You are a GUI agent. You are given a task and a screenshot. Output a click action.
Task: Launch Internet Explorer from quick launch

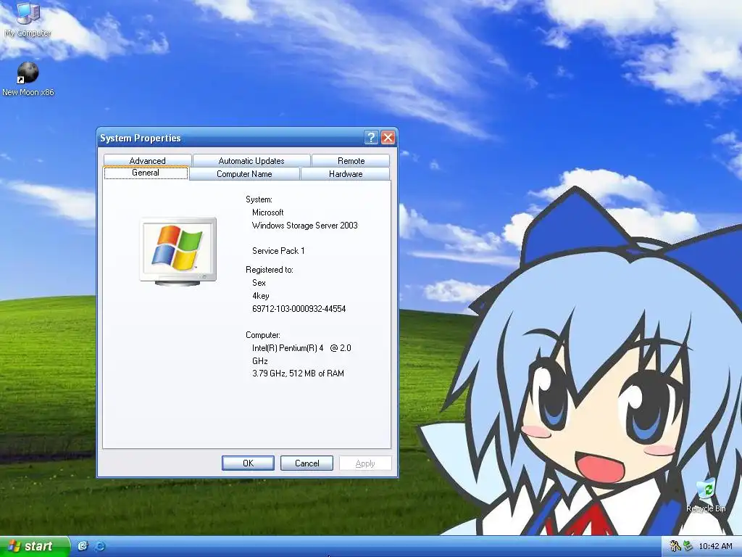100,546
